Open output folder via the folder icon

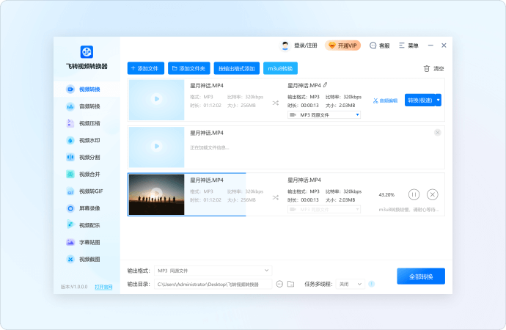pos(290,284)
